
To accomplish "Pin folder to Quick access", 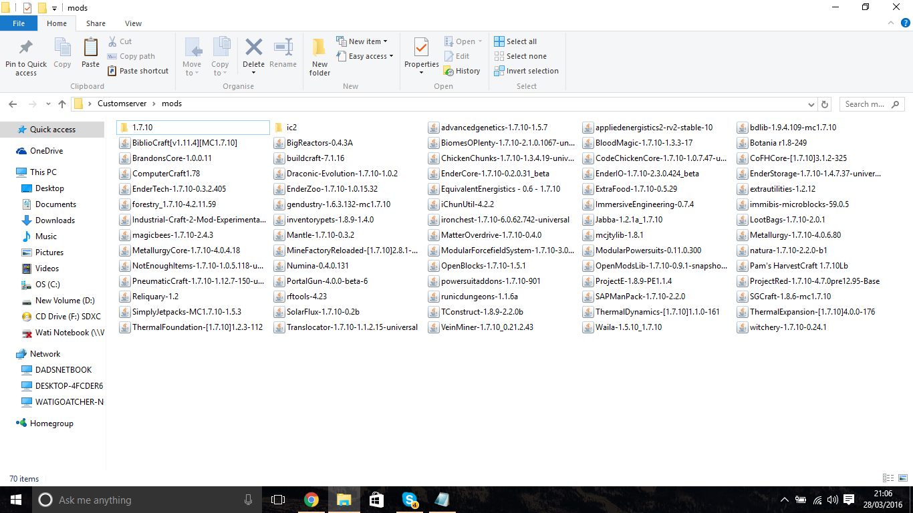I will (x=26, y=57).
